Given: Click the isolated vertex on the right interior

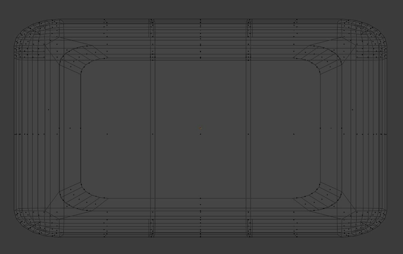Looking at the screenshot, I should point(293,134).
